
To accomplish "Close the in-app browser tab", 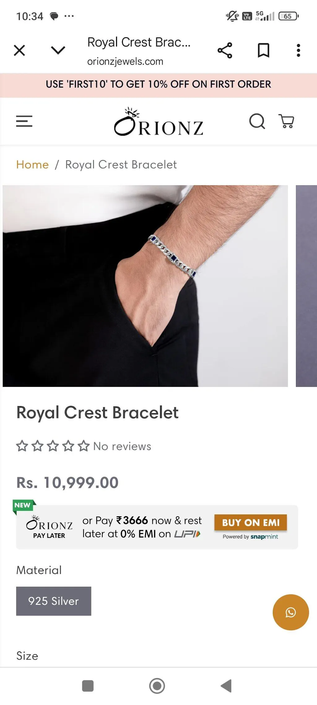I will [x=20, y=50].
